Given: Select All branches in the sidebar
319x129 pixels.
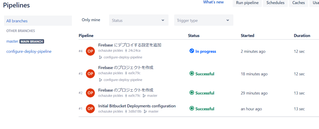Looking at the screenshot, I should pyautogui.click(x=38, y=21).
